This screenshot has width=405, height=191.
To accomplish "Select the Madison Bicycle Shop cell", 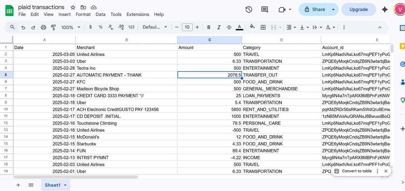I will tap(127, 89).
